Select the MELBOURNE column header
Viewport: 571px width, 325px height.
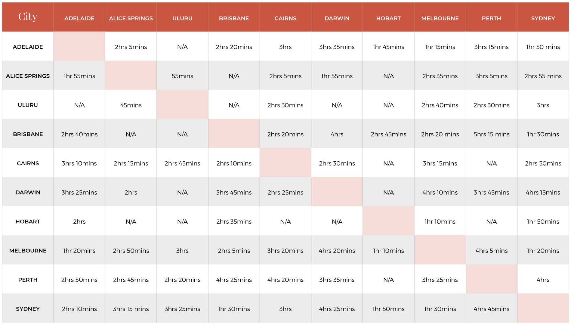click(x=440, y=18)
